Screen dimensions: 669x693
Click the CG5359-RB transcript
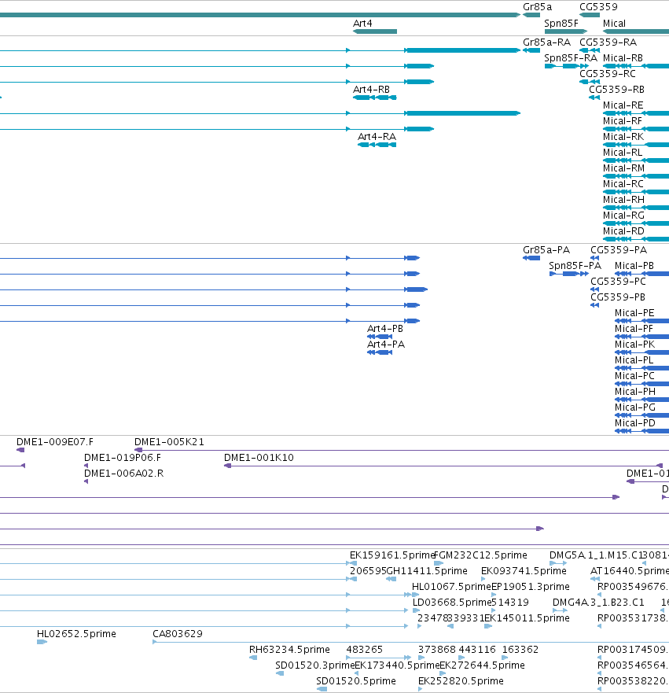click(x=594, y=98)
